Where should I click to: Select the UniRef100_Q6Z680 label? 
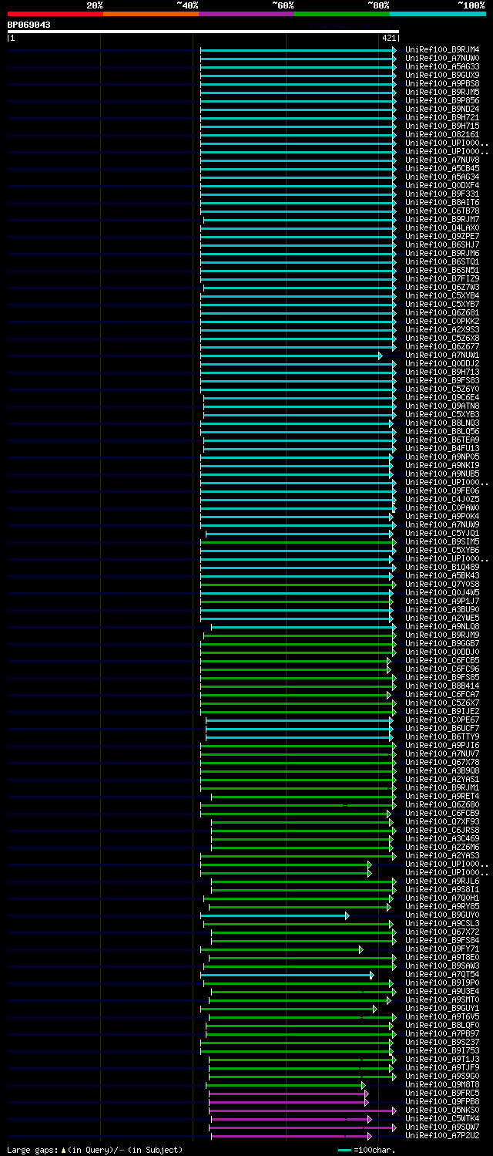(x=442, y=804)
